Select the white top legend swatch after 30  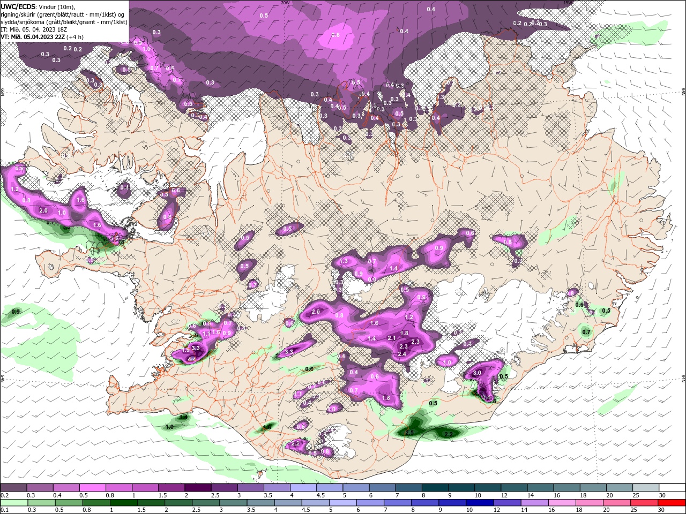coord(672,488)
